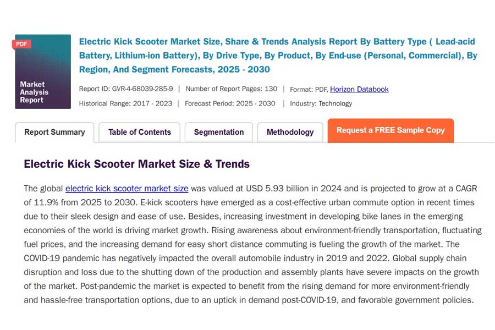Viewport: 495px width, 330px height.
Task: Click Forecast Period: 2025 - 2030
Action: tap(228, 103)
